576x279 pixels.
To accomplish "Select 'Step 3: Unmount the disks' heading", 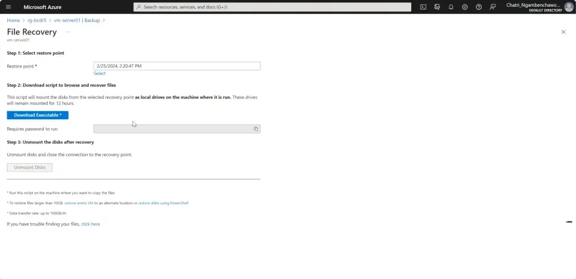I will click(50, 142).
